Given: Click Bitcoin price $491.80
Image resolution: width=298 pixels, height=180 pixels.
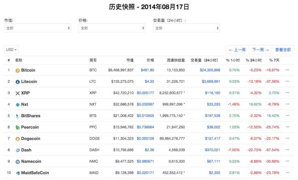Looking at the screenshot, I should pos(148,70).
